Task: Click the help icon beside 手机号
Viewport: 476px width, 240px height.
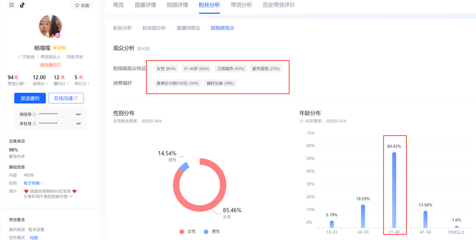Action: (34, 124)
